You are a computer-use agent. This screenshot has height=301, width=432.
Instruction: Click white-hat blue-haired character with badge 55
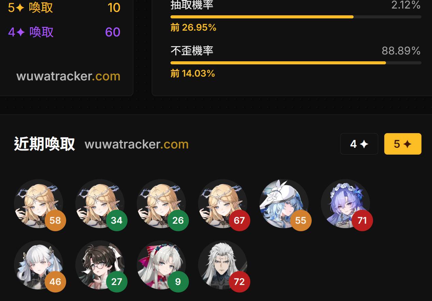click(284, 204)
